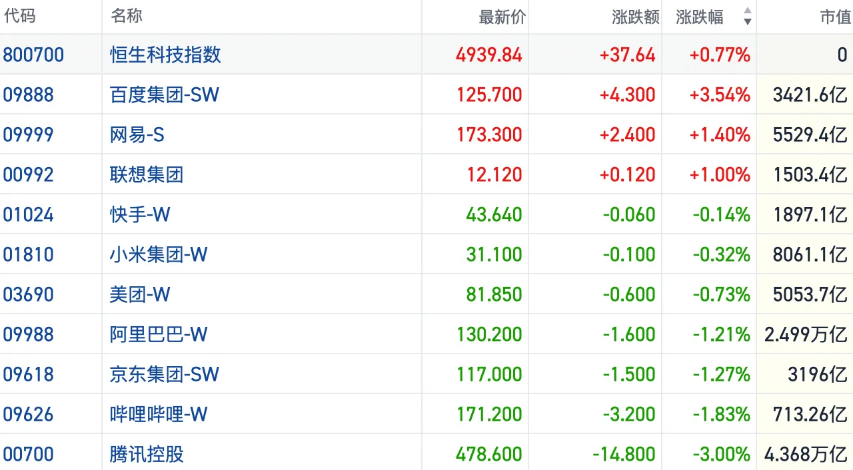Open the 恒生科技指数 index link

click(165, 55)
